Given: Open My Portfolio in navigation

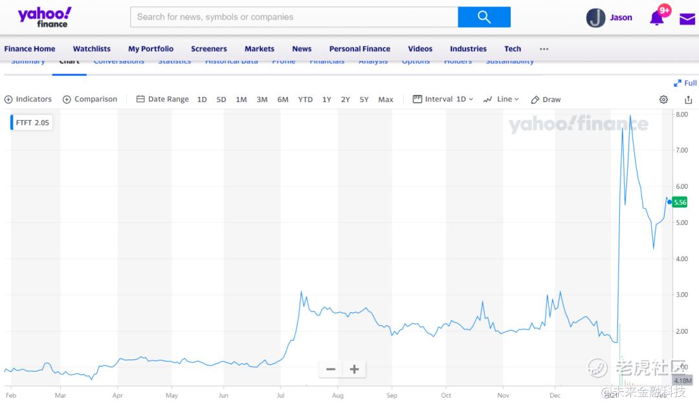Looking at the screenshot, I should [151, 48].
